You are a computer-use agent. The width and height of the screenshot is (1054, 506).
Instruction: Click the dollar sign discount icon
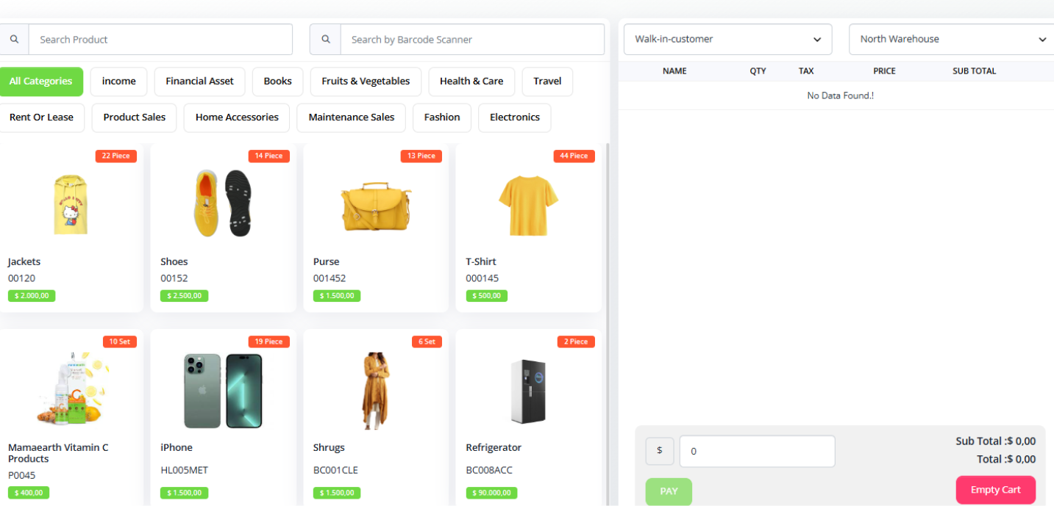[x=659, y=451]
